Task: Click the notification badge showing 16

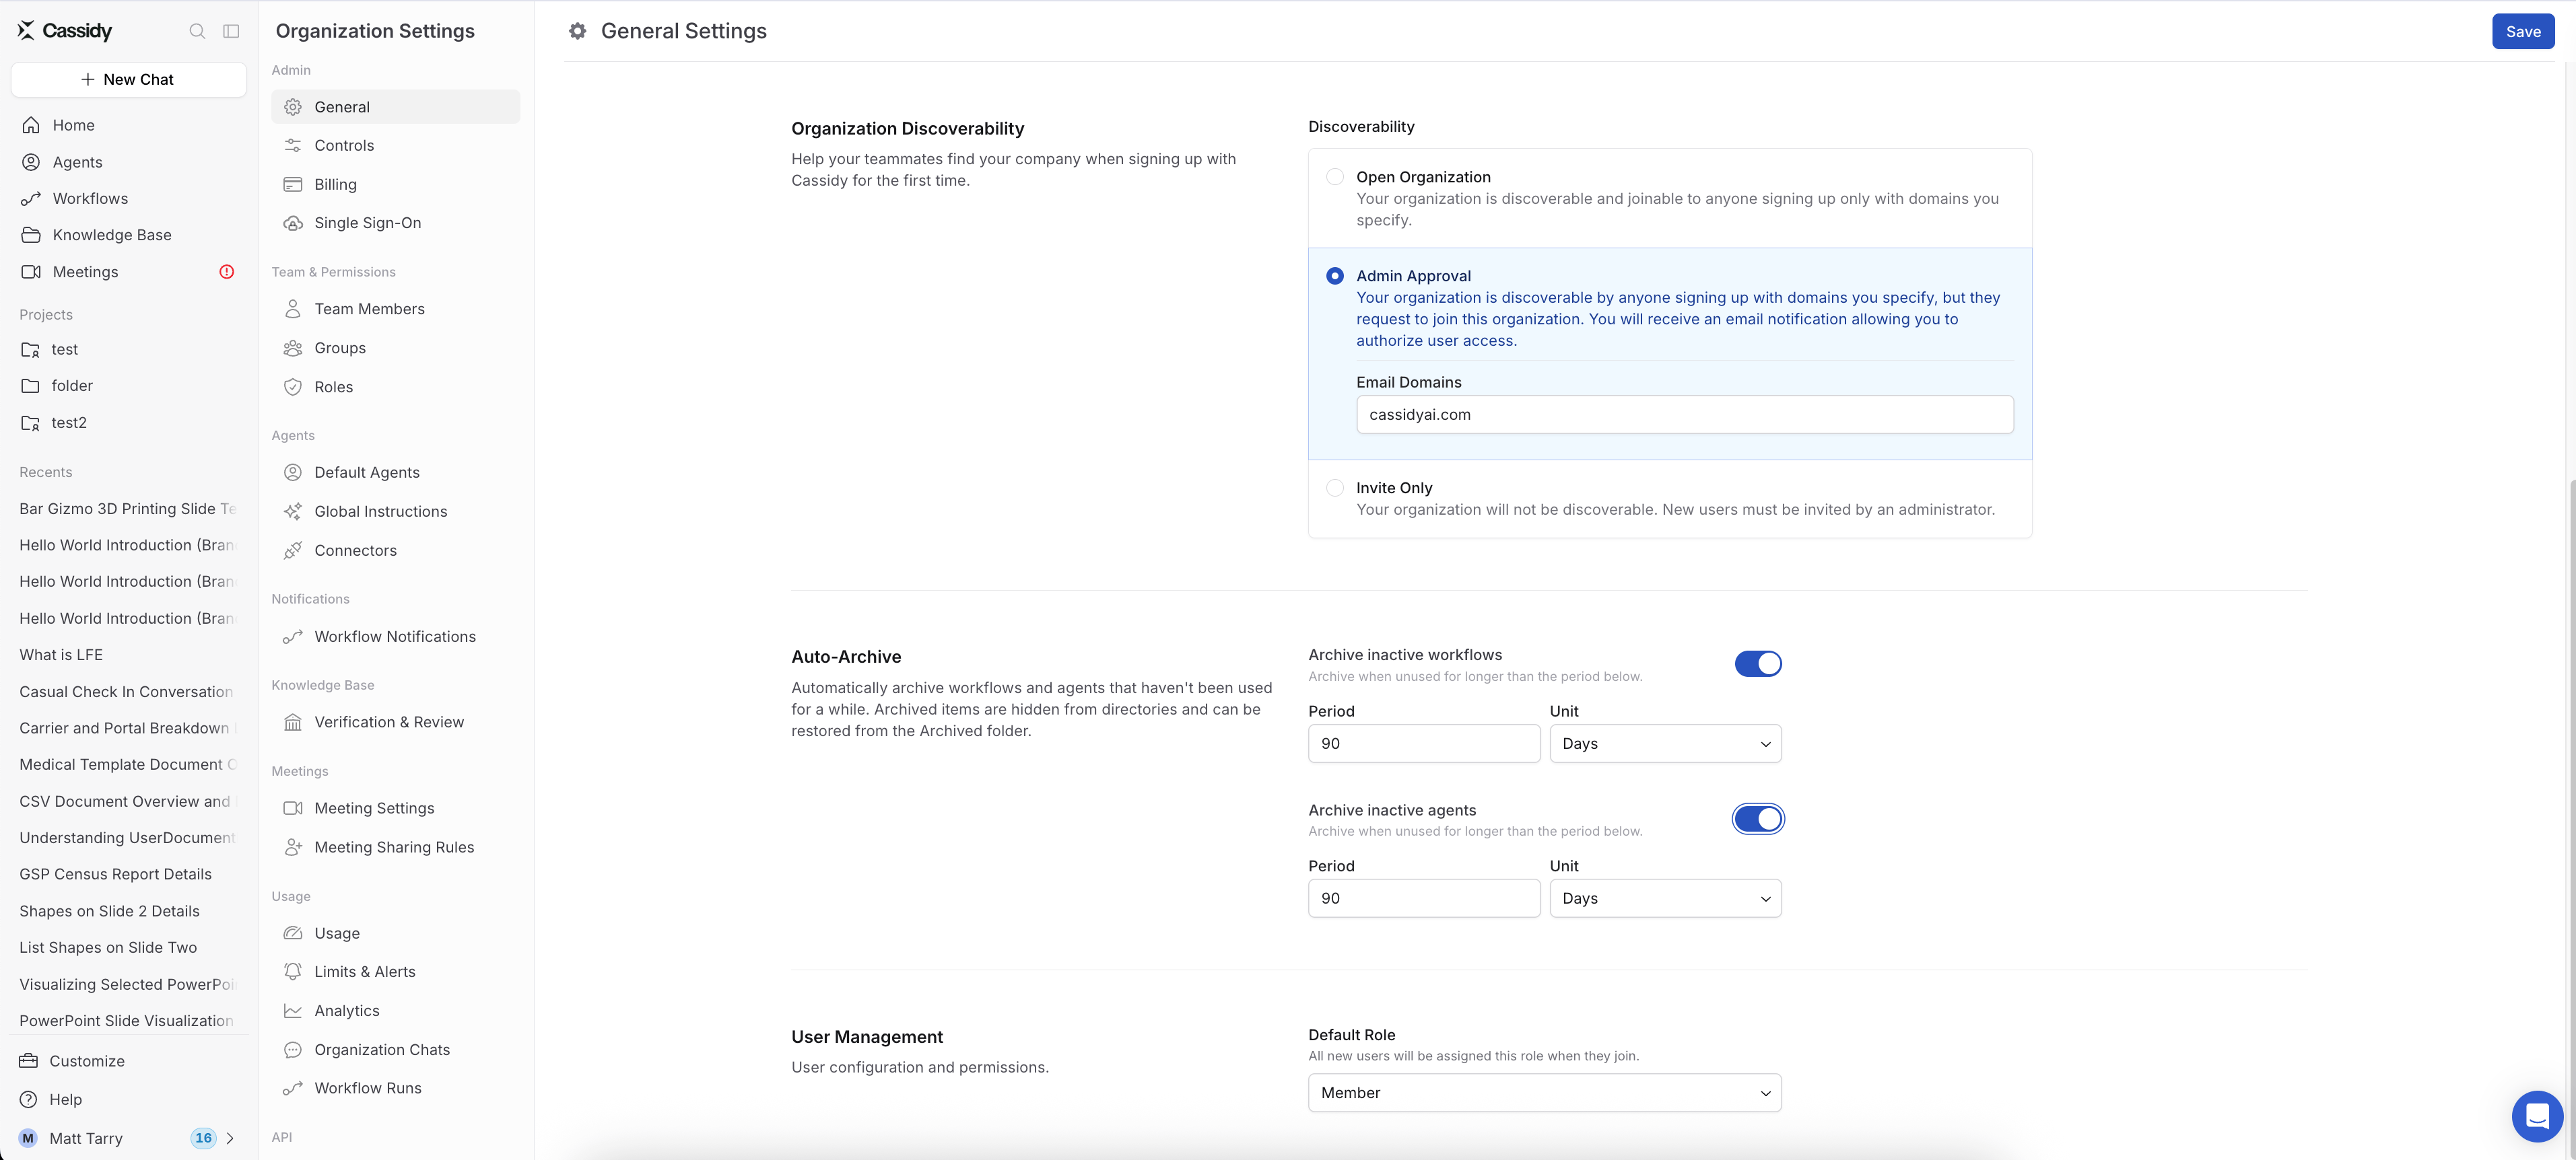Action: [203, 1138]
